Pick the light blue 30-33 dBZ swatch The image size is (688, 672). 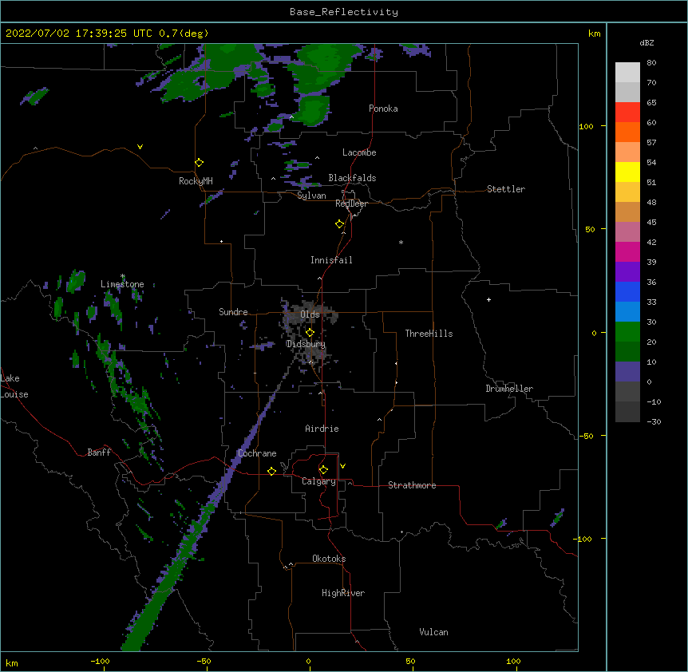pyautogui.click(x=627, y=312)
